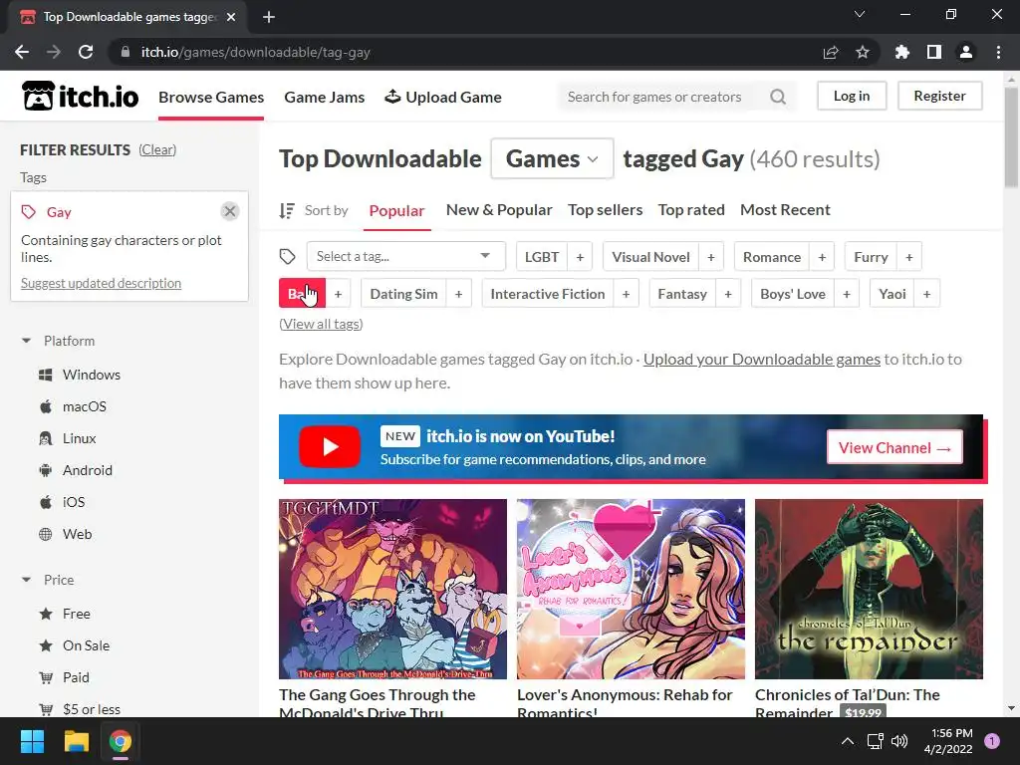Click the share page icon in address bar

coord(831,52)
